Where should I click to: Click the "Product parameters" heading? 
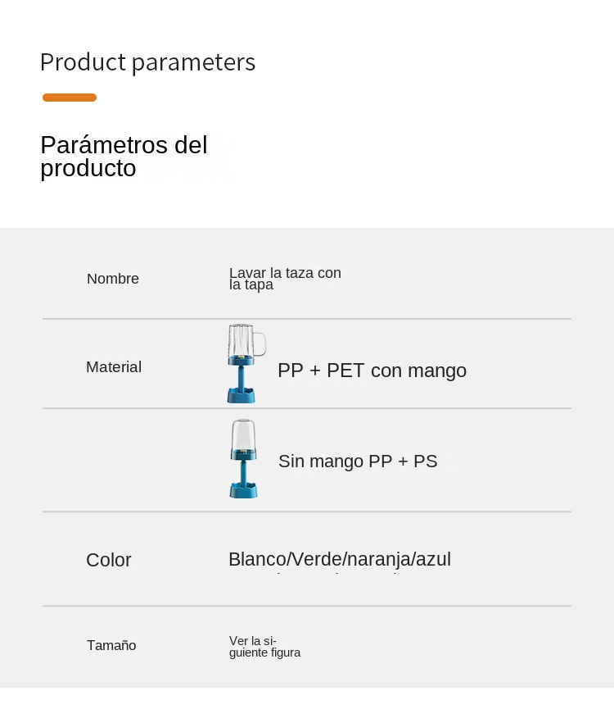pos(147,62)
